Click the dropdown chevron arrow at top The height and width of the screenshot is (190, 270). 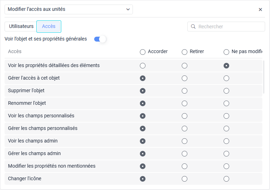coord(128,9)
